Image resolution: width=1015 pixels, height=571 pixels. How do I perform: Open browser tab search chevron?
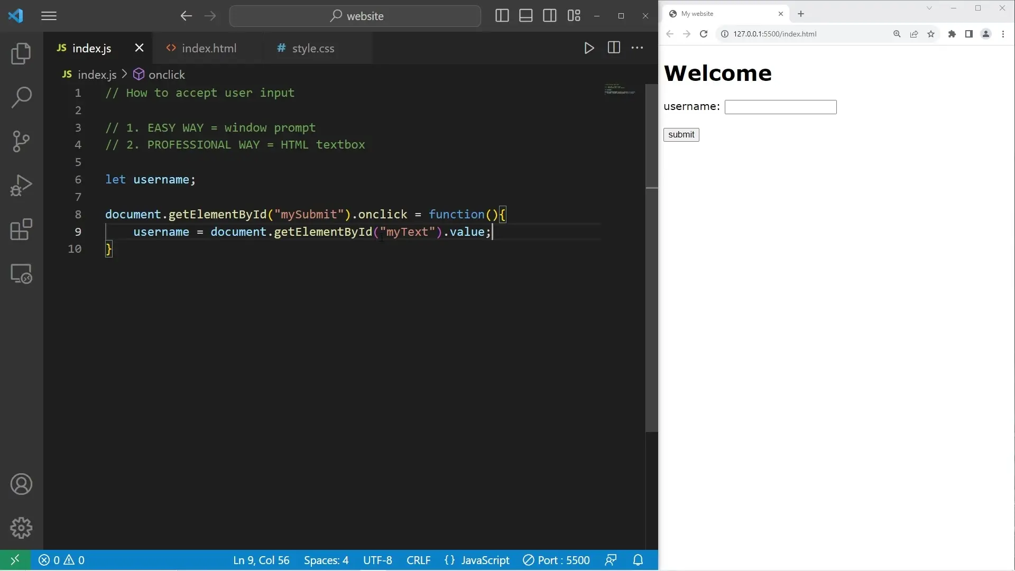(929, 8)
